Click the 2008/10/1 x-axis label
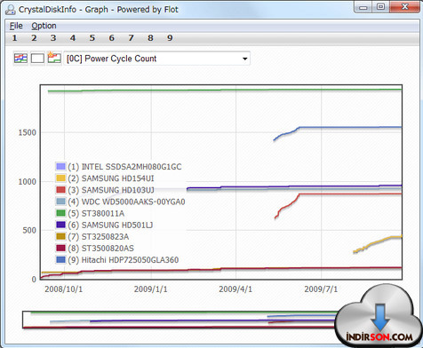The height and width of the screenshot is (348, 423). click(64, 289)
